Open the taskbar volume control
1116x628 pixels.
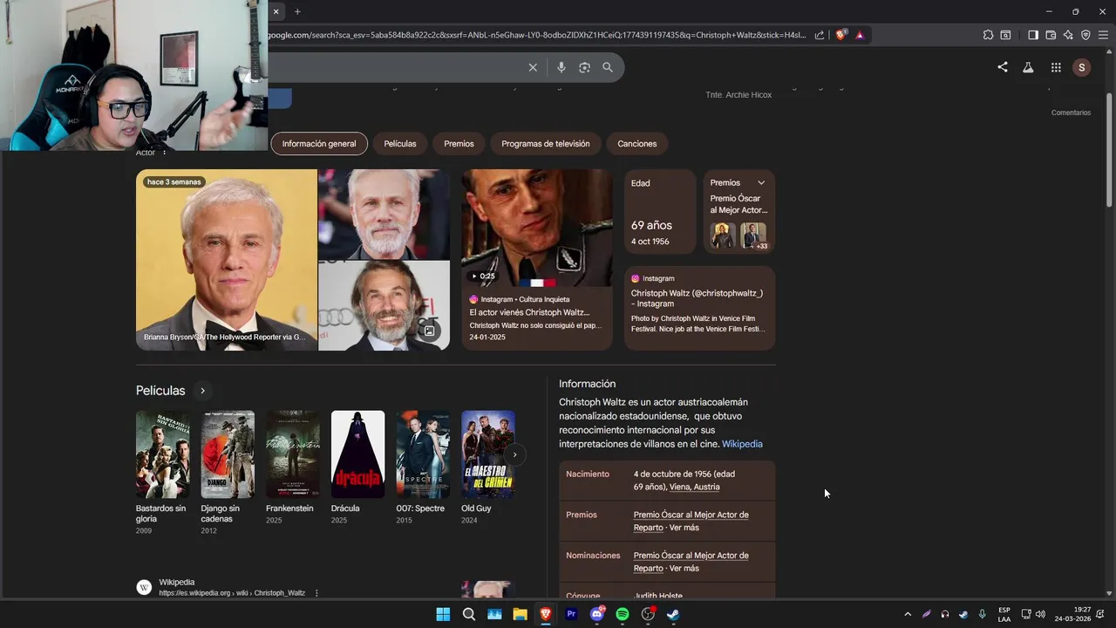[1040, 614]
